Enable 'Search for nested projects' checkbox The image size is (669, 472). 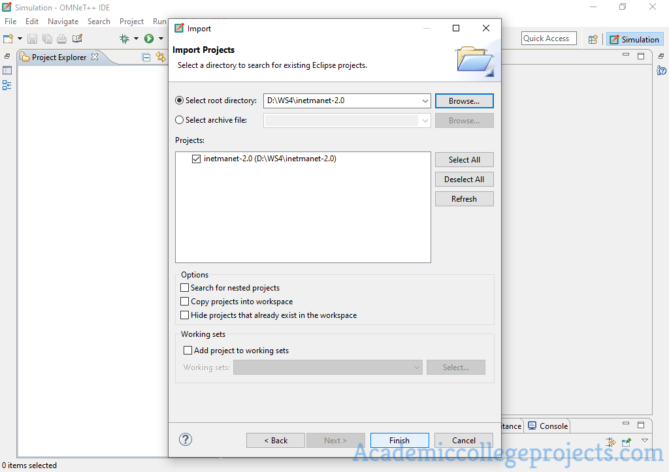coord(185,288)
